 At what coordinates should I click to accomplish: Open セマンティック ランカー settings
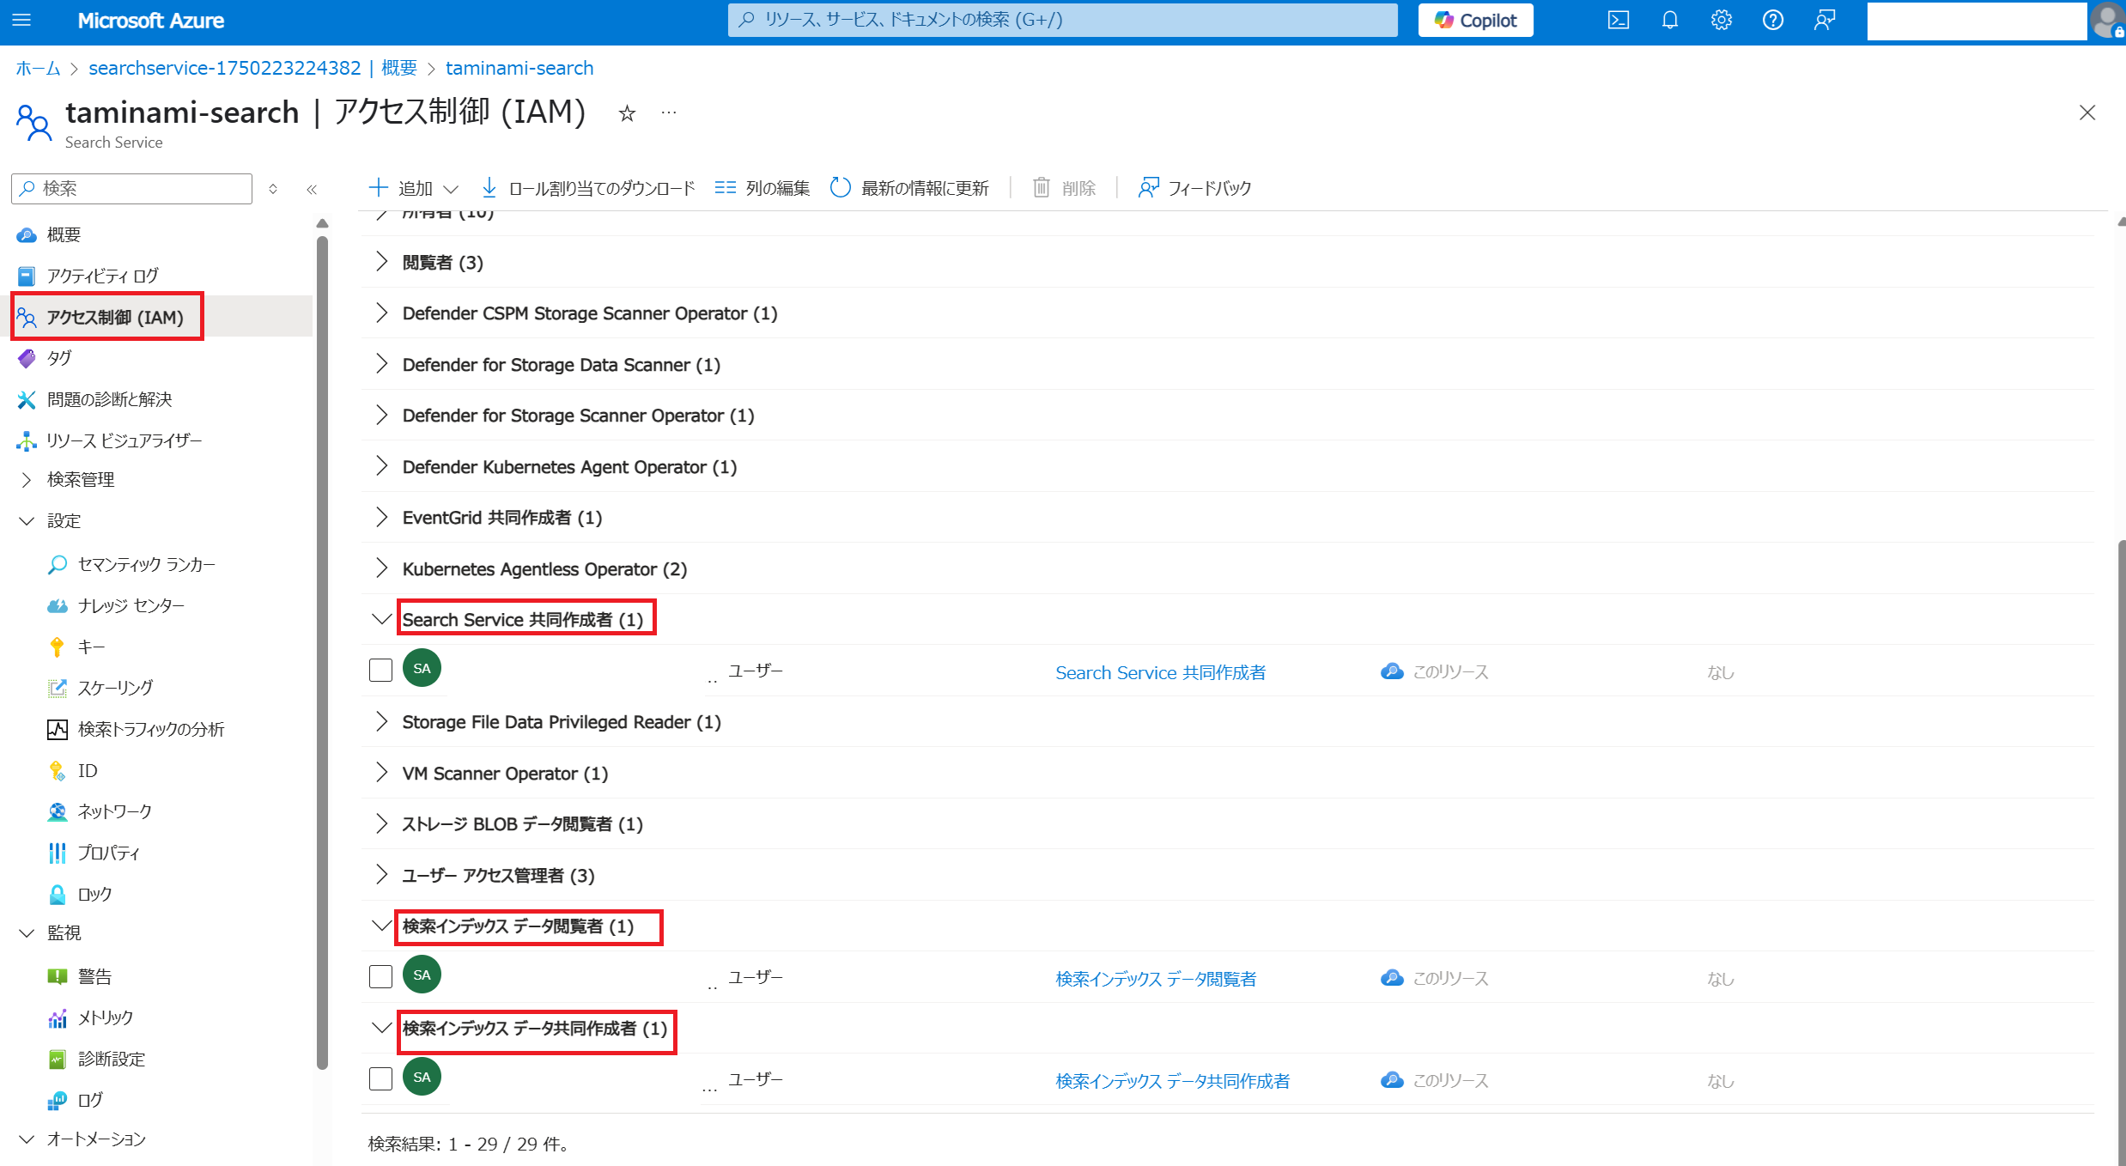[146, 564]
